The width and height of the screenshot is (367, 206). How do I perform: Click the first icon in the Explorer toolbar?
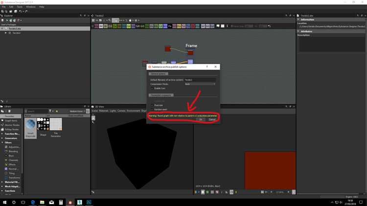click(x=2, y=21)
